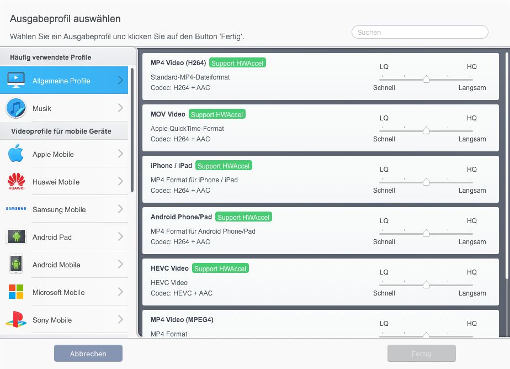This screenshot has height=369, width=510.
Task: Click the Musik note icon
Action: click(16, 108)
